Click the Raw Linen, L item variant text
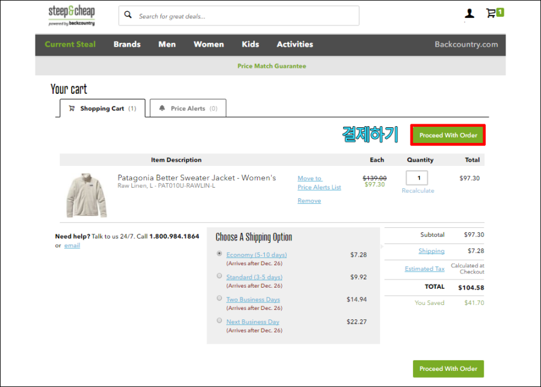Viewport: 541px width, 387px height. point(166,186)
